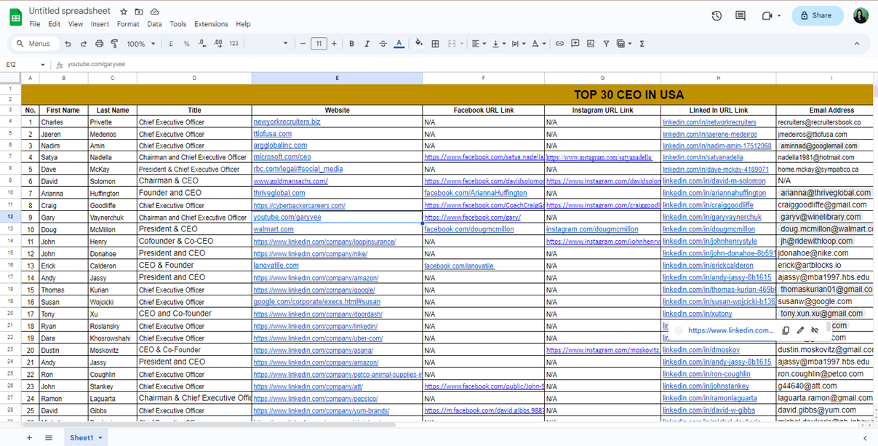
Task: Open the thriveglobal.com website link
Action: tap(279, 193)
